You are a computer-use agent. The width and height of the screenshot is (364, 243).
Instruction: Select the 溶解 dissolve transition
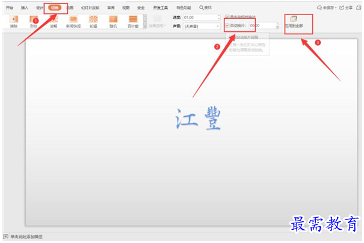pyautogui.click(x=54, y=22)
